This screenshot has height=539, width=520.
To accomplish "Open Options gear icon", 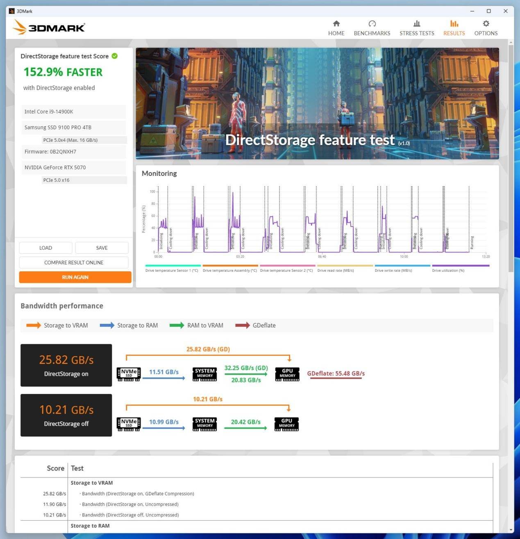I will click(486, 24).
